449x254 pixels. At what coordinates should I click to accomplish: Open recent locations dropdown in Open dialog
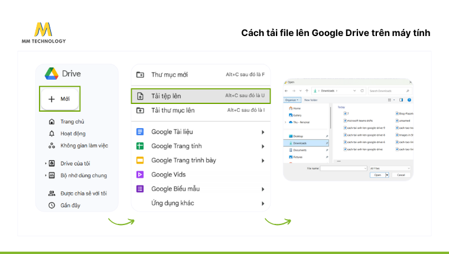[x=300, y=91]
